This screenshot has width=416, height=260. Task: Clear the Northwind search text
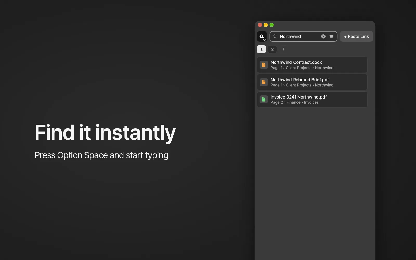[323, 36]
